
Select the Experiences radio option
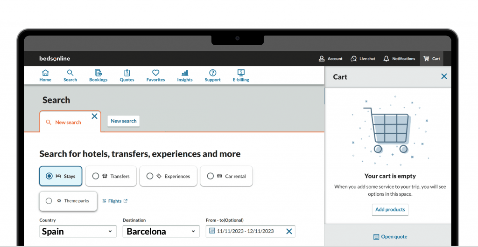[168, 176]
